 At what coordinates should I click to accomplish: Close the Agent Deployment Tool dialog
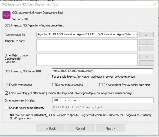[155, 4]
